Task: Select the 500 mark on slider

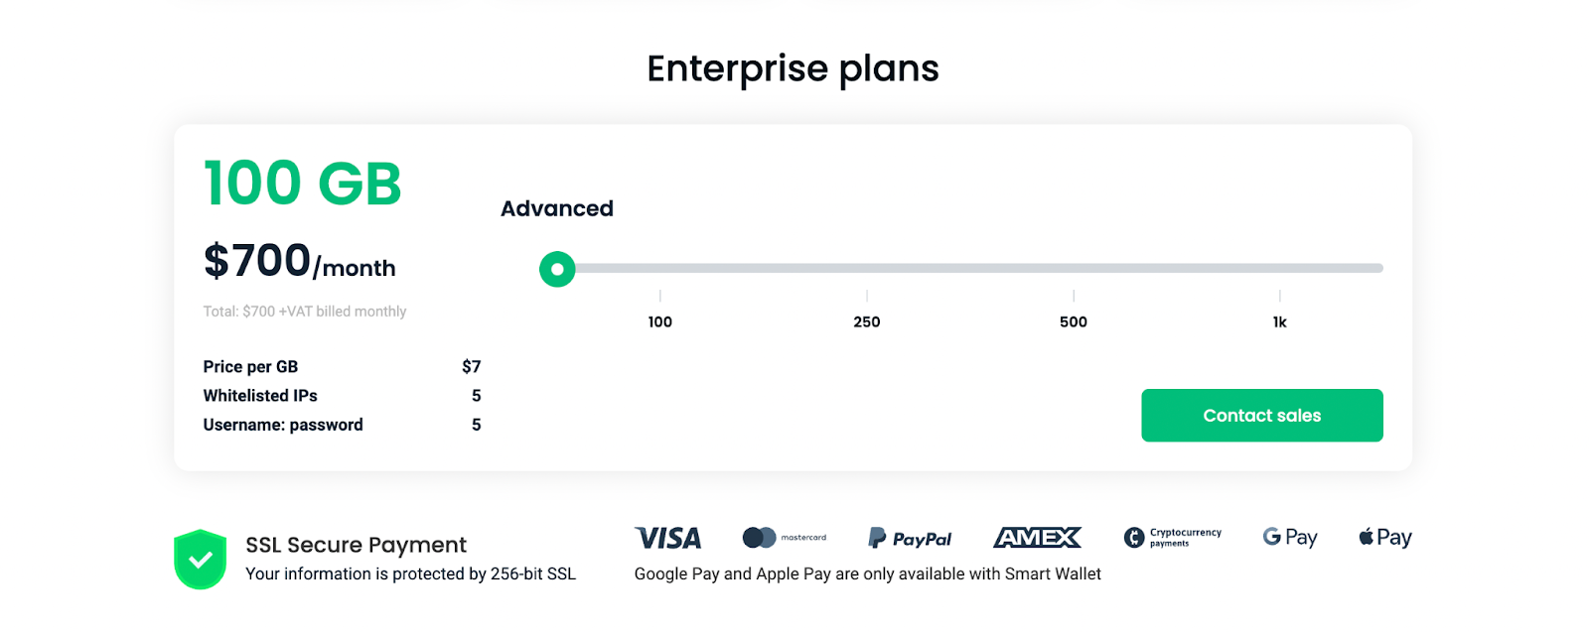Action: (1074, 321)
